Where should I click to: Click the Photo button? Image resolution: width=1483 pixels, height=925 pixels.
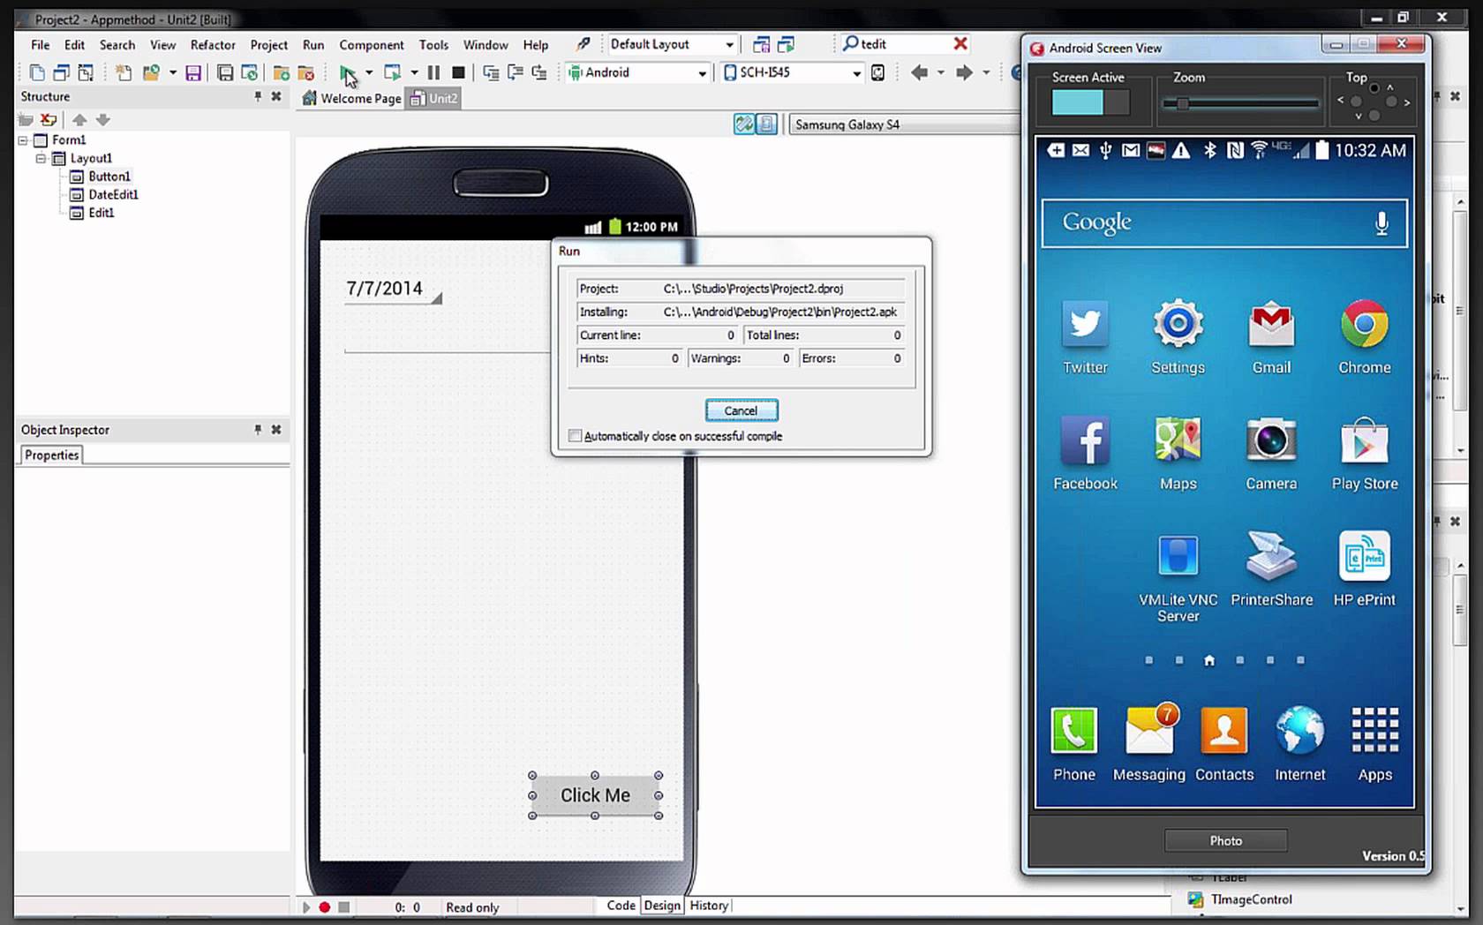pyautogui.click(x=1225, y=840)
